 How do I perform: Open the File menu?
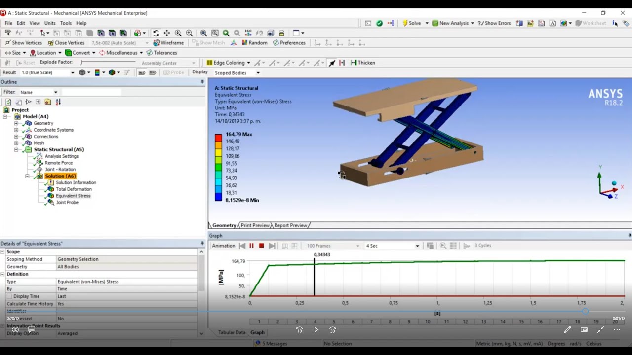click(x=8, y=23)
